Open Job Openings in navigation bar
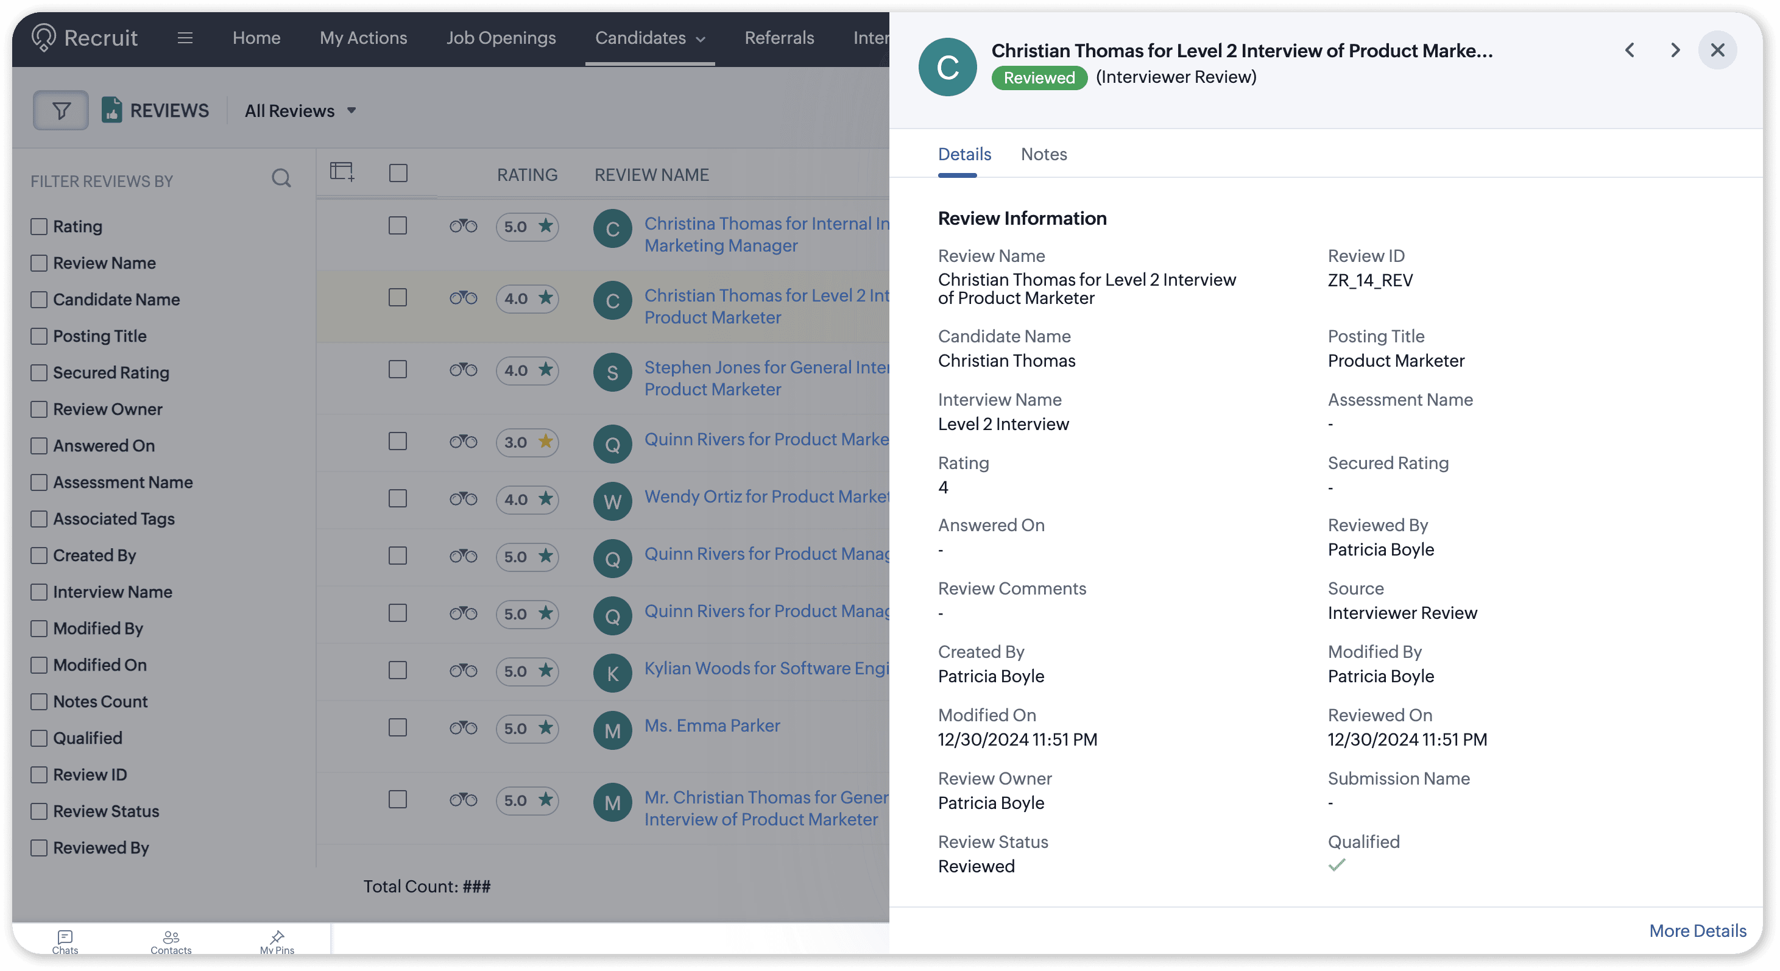The height and width of the screenshot is (971, 1780). tap(500, 38)
